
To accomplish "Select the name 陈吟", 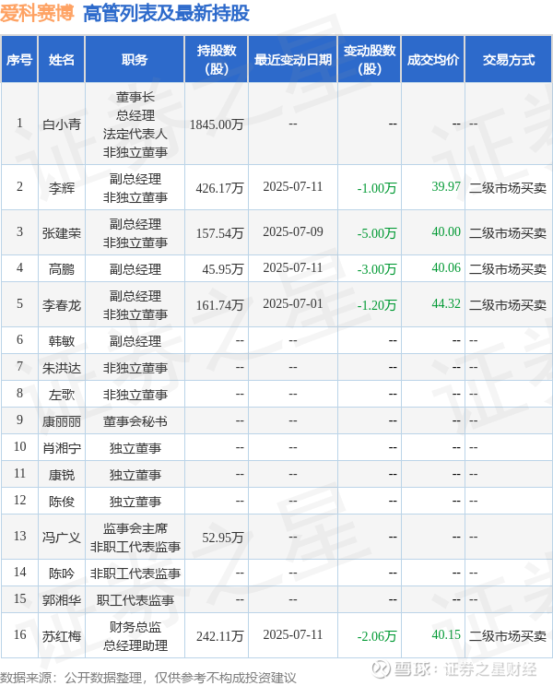I will pyautogui.click(x=62, y=574).
